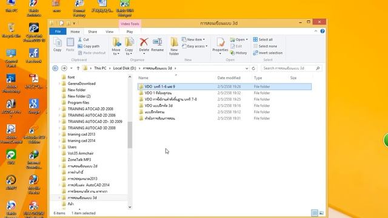Open the New item dropdown
Screen dimensions: 388x218
coord(193,39)
